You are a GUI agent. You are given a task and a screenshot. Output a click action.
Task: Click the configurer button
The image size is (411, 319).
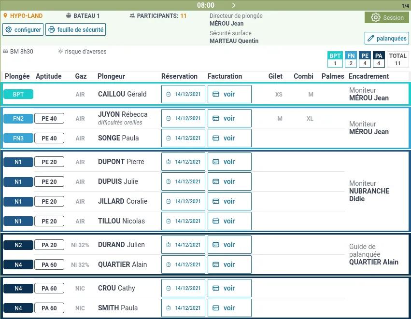click(x=22, y=29)
